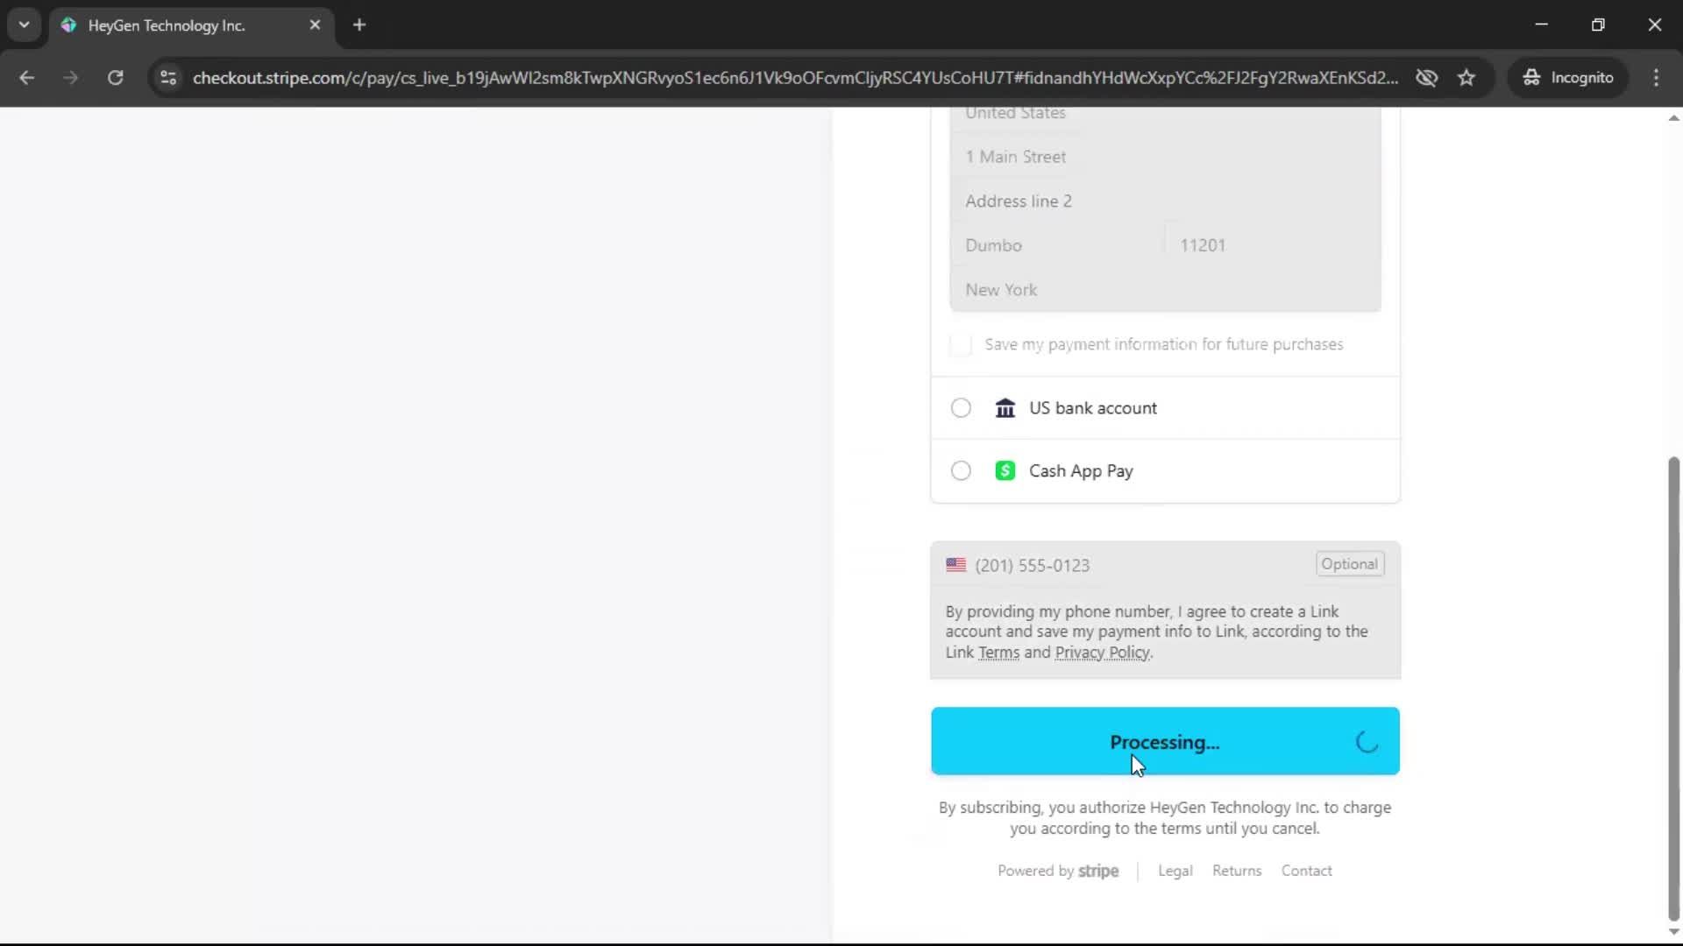
Task: Click the browser back arrow icon
Action: [x=26, y=78]
